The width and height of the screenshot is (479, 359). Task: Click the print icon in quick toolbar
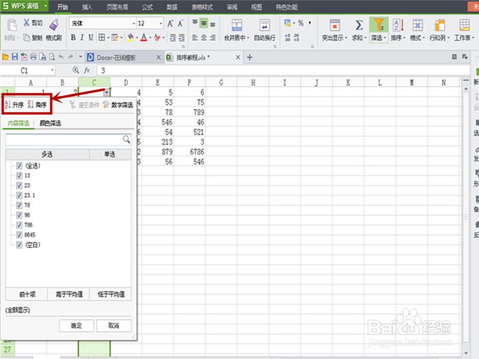pyautogui.click(x=33, y=57)
